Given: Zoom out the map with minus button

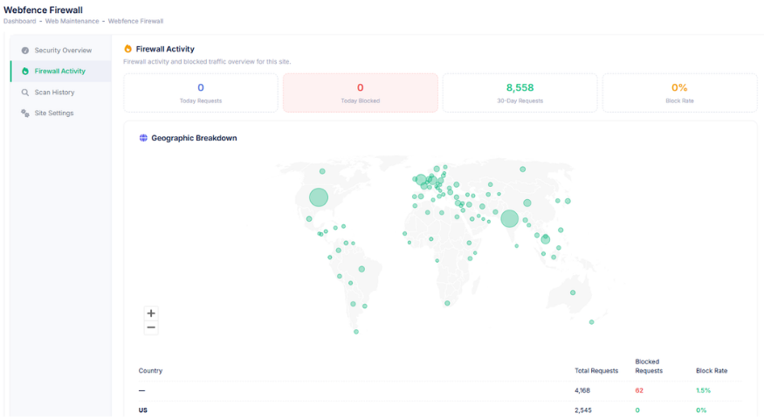Looking at the screenshot, I should tap(151, 327).
